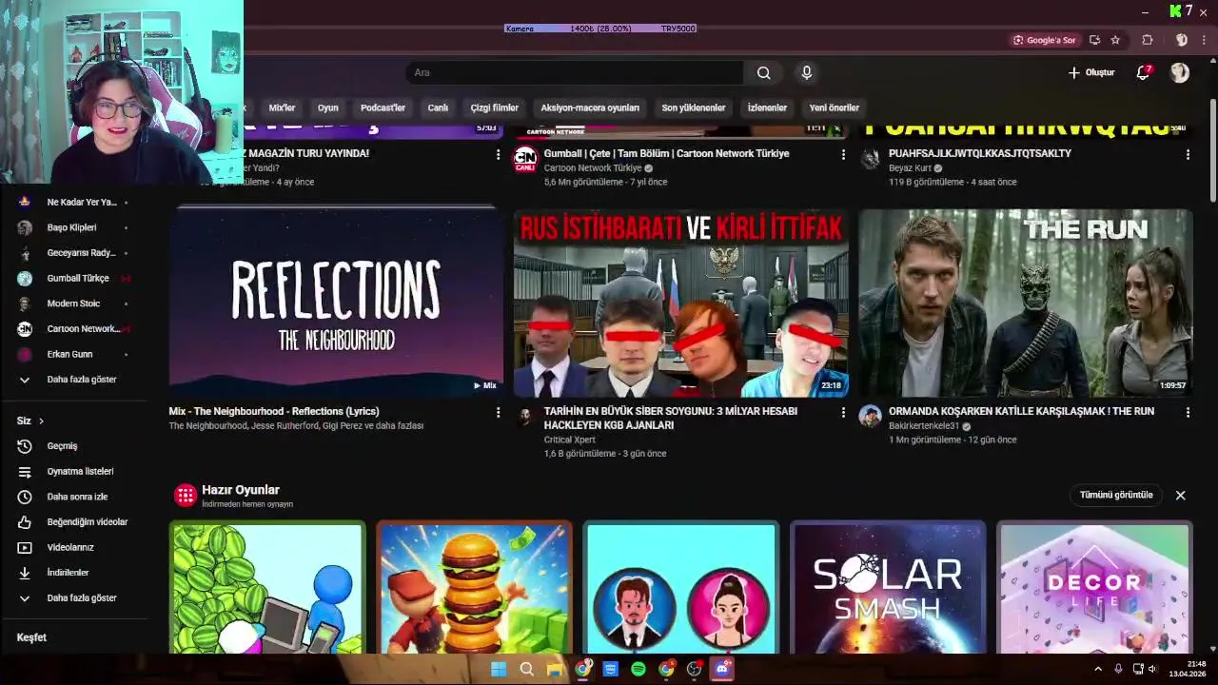Click the page vertical scrollbar

(1212, 150)
